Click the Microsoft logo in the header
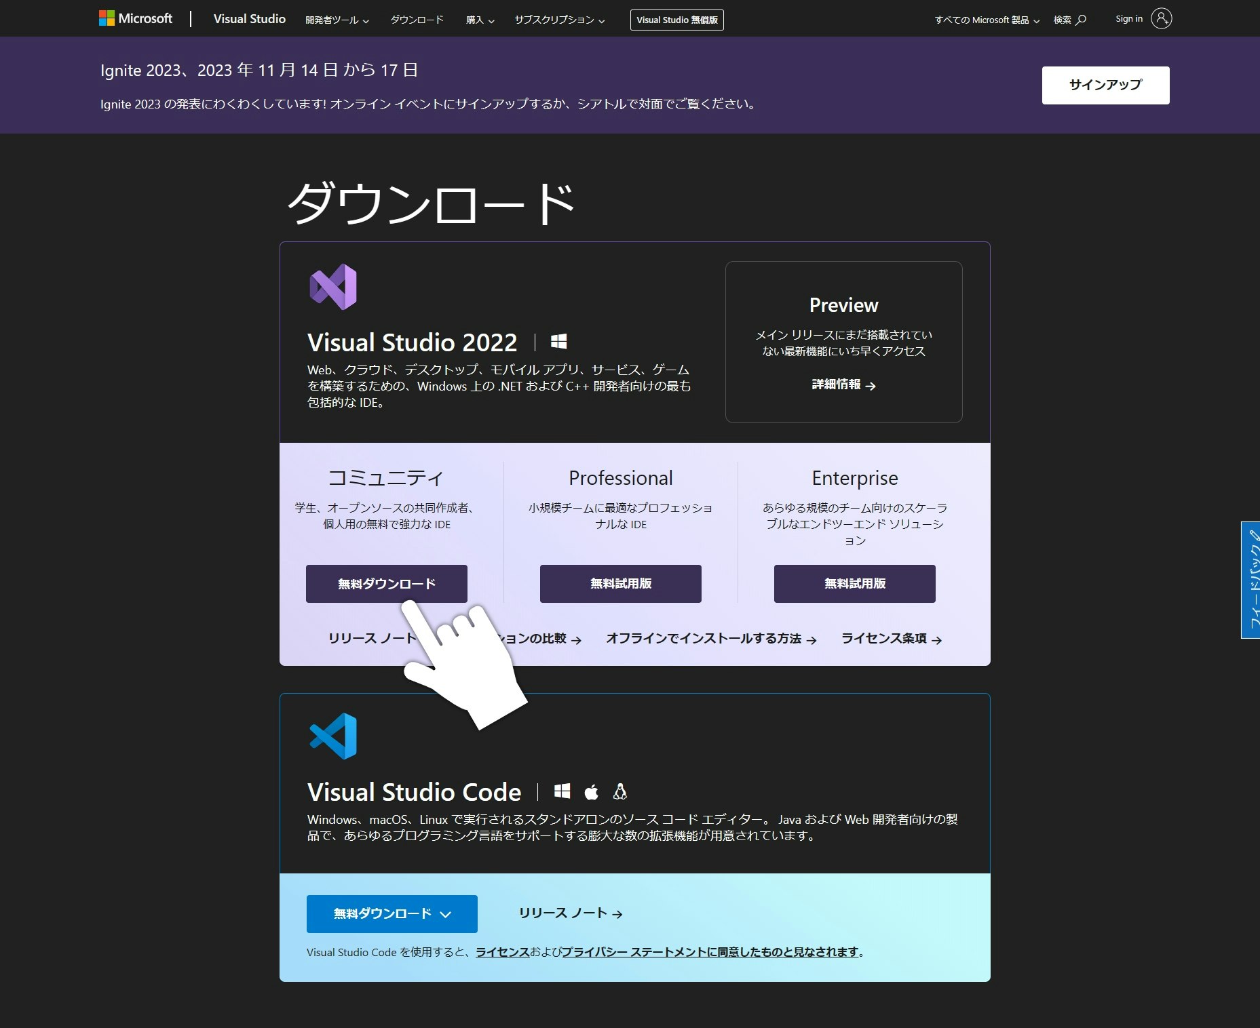The image size is (1260, 1028). [x=136, y=18]
